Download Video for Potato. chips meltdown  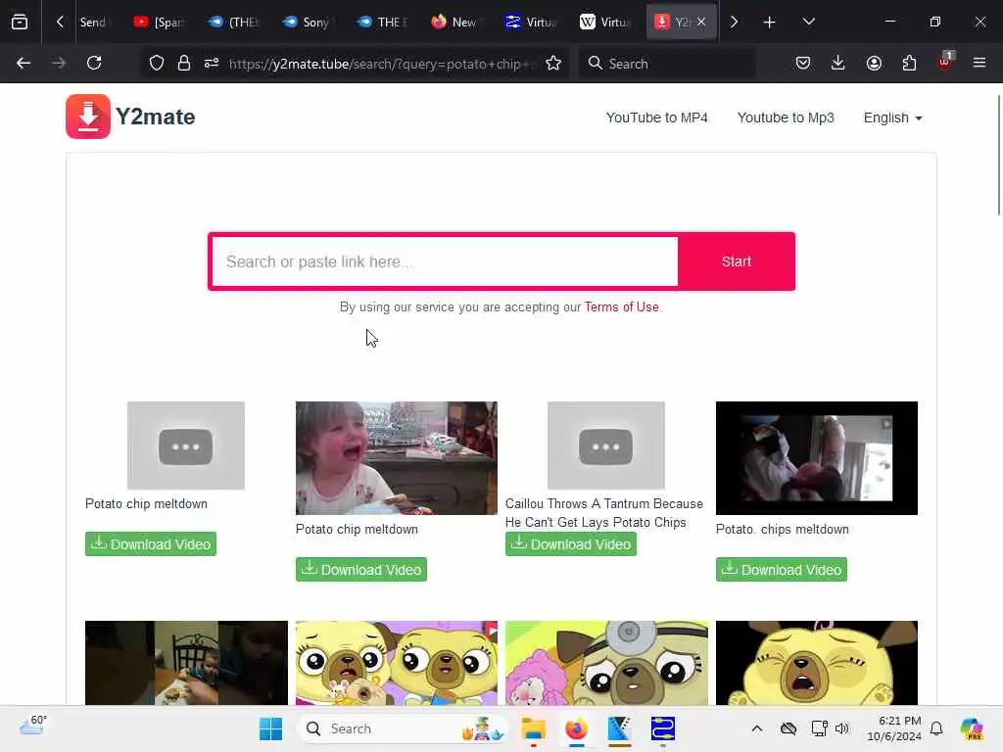[x=782, y=570]
